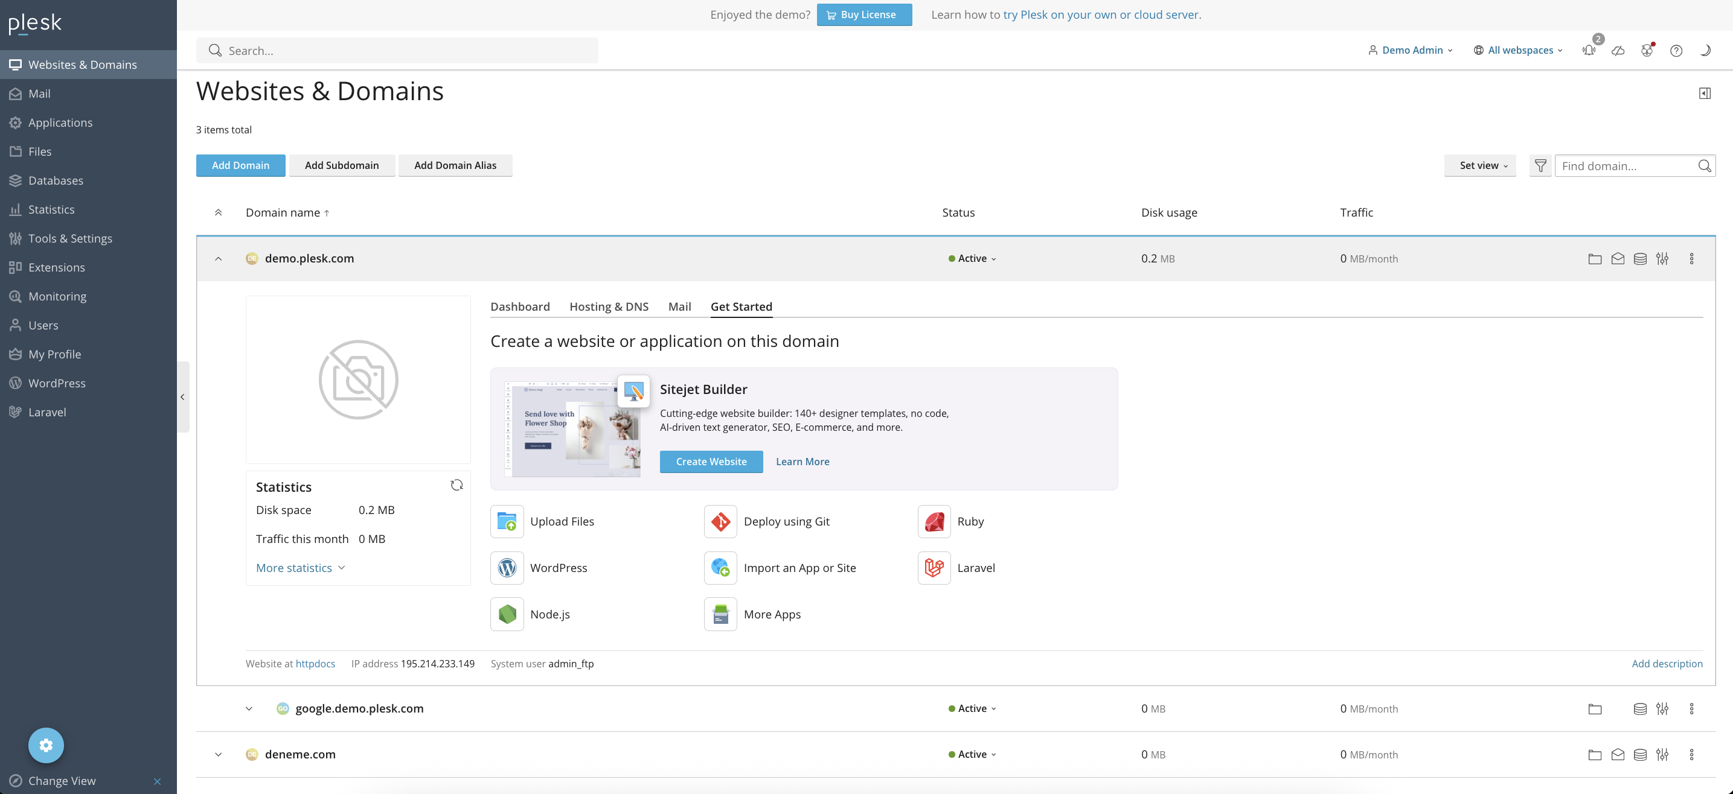1733x794 pixels.
Task: Open the kebab menu on deneme.com row
Action: click(1692, 754)
